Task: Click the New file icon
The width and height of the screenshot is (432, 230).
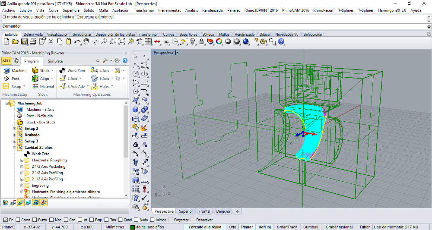Action: point(6,41)
